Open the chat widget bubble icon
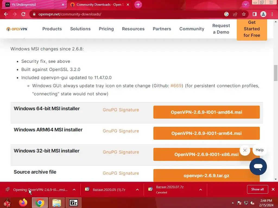The height and width of the screenshot is (208, 278). (x=258, y=167)
